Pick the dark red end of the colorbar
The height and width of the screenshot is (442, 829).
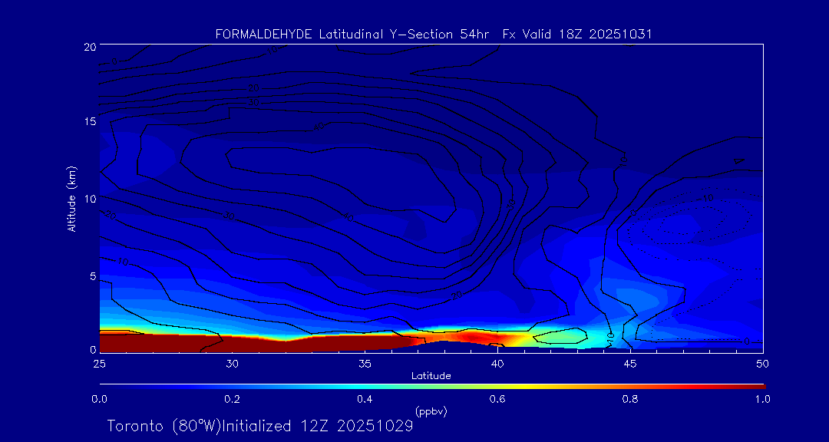pyautogui.click(x=756, y=385)
